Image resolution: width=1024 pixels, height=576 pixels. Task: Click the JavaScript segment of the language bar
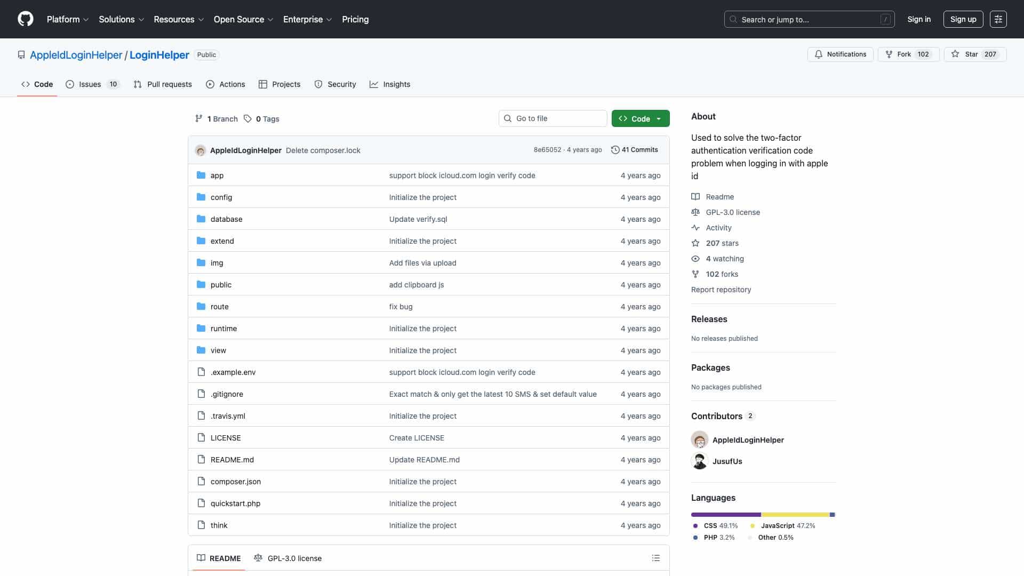pyautogui.click(x=795, y=515)
